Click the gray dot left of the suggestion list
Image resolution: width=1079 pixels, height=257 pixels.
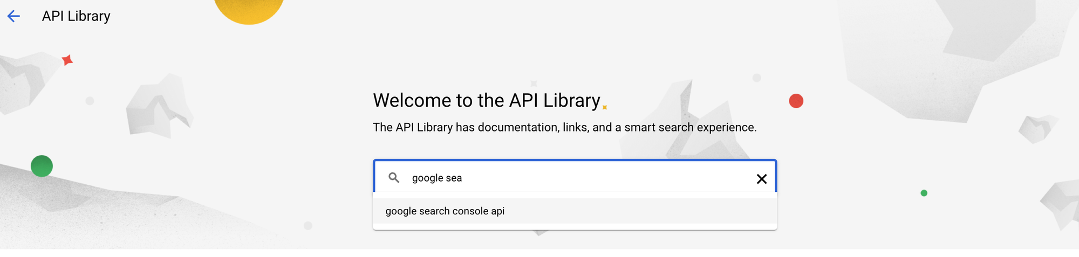point(308,226)
